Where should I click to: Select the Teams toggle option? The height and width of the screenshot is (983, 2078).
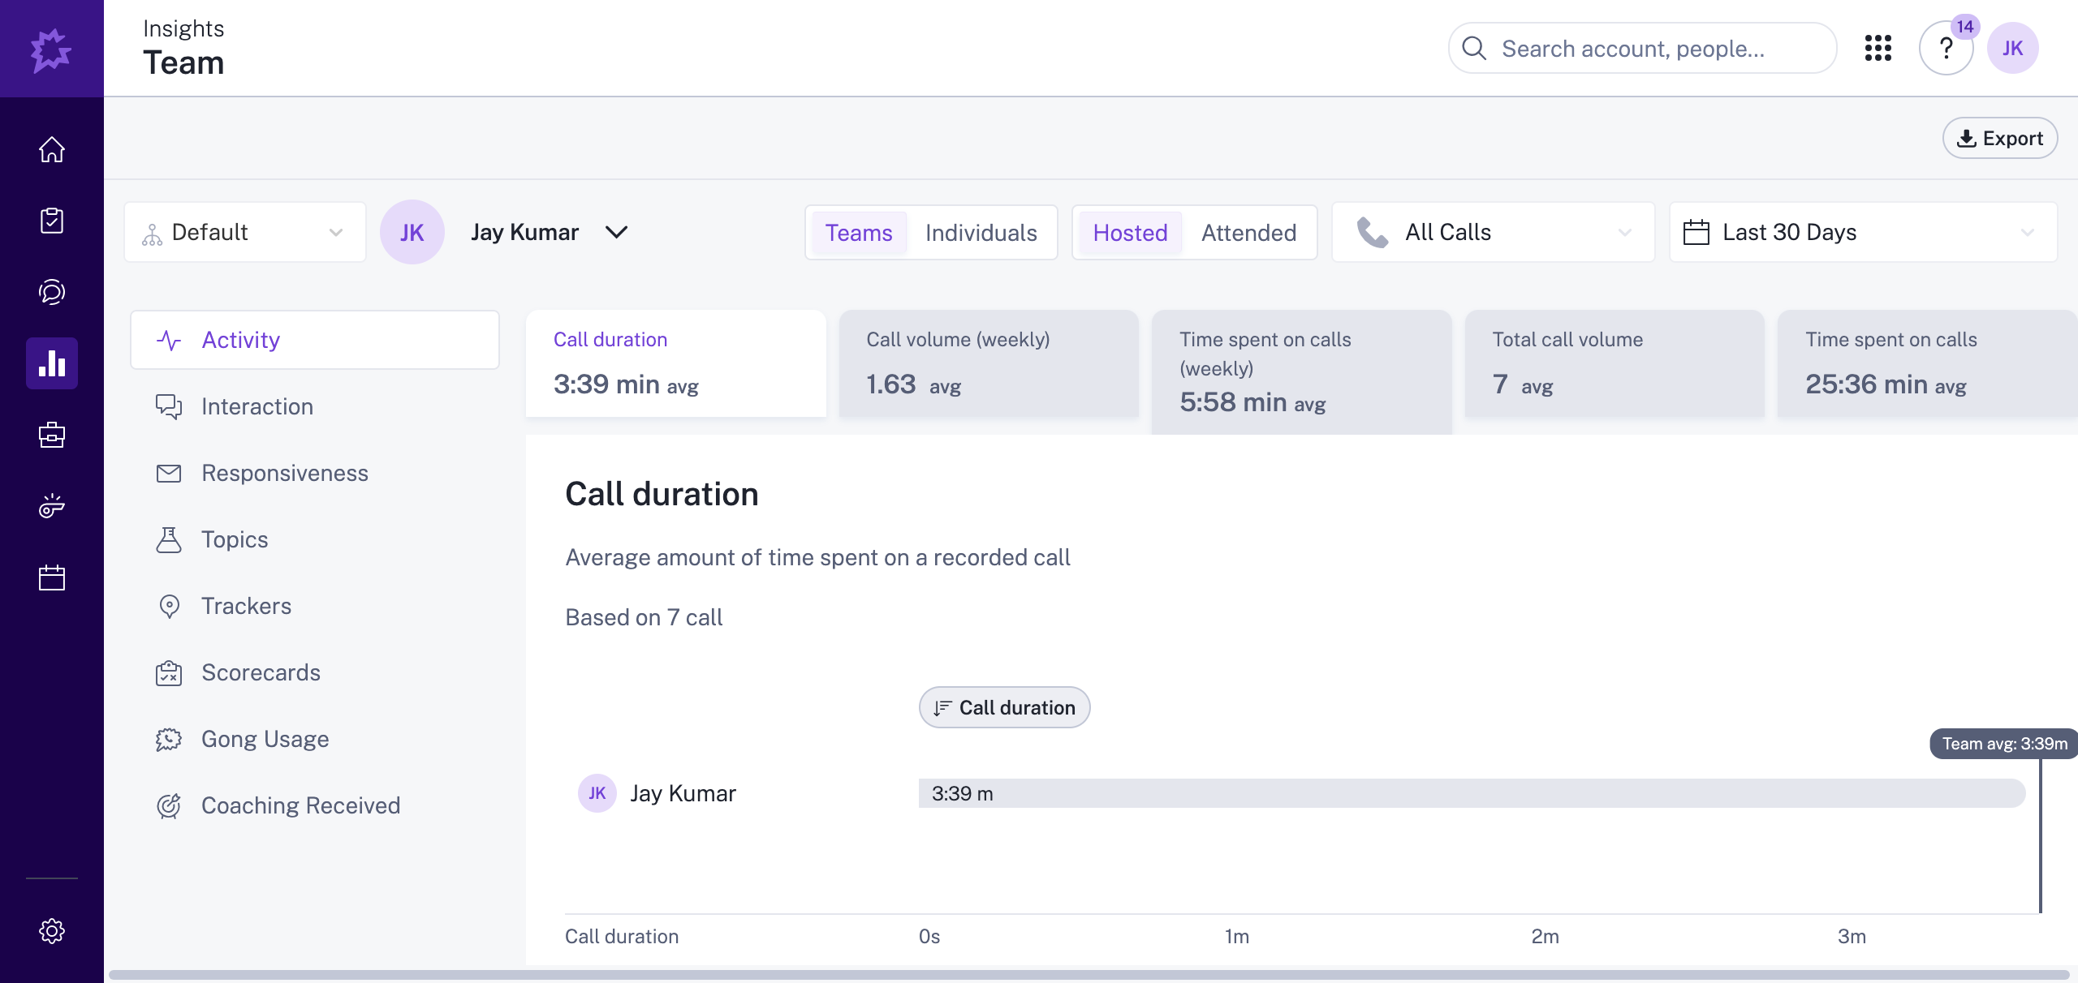[860, 233]
